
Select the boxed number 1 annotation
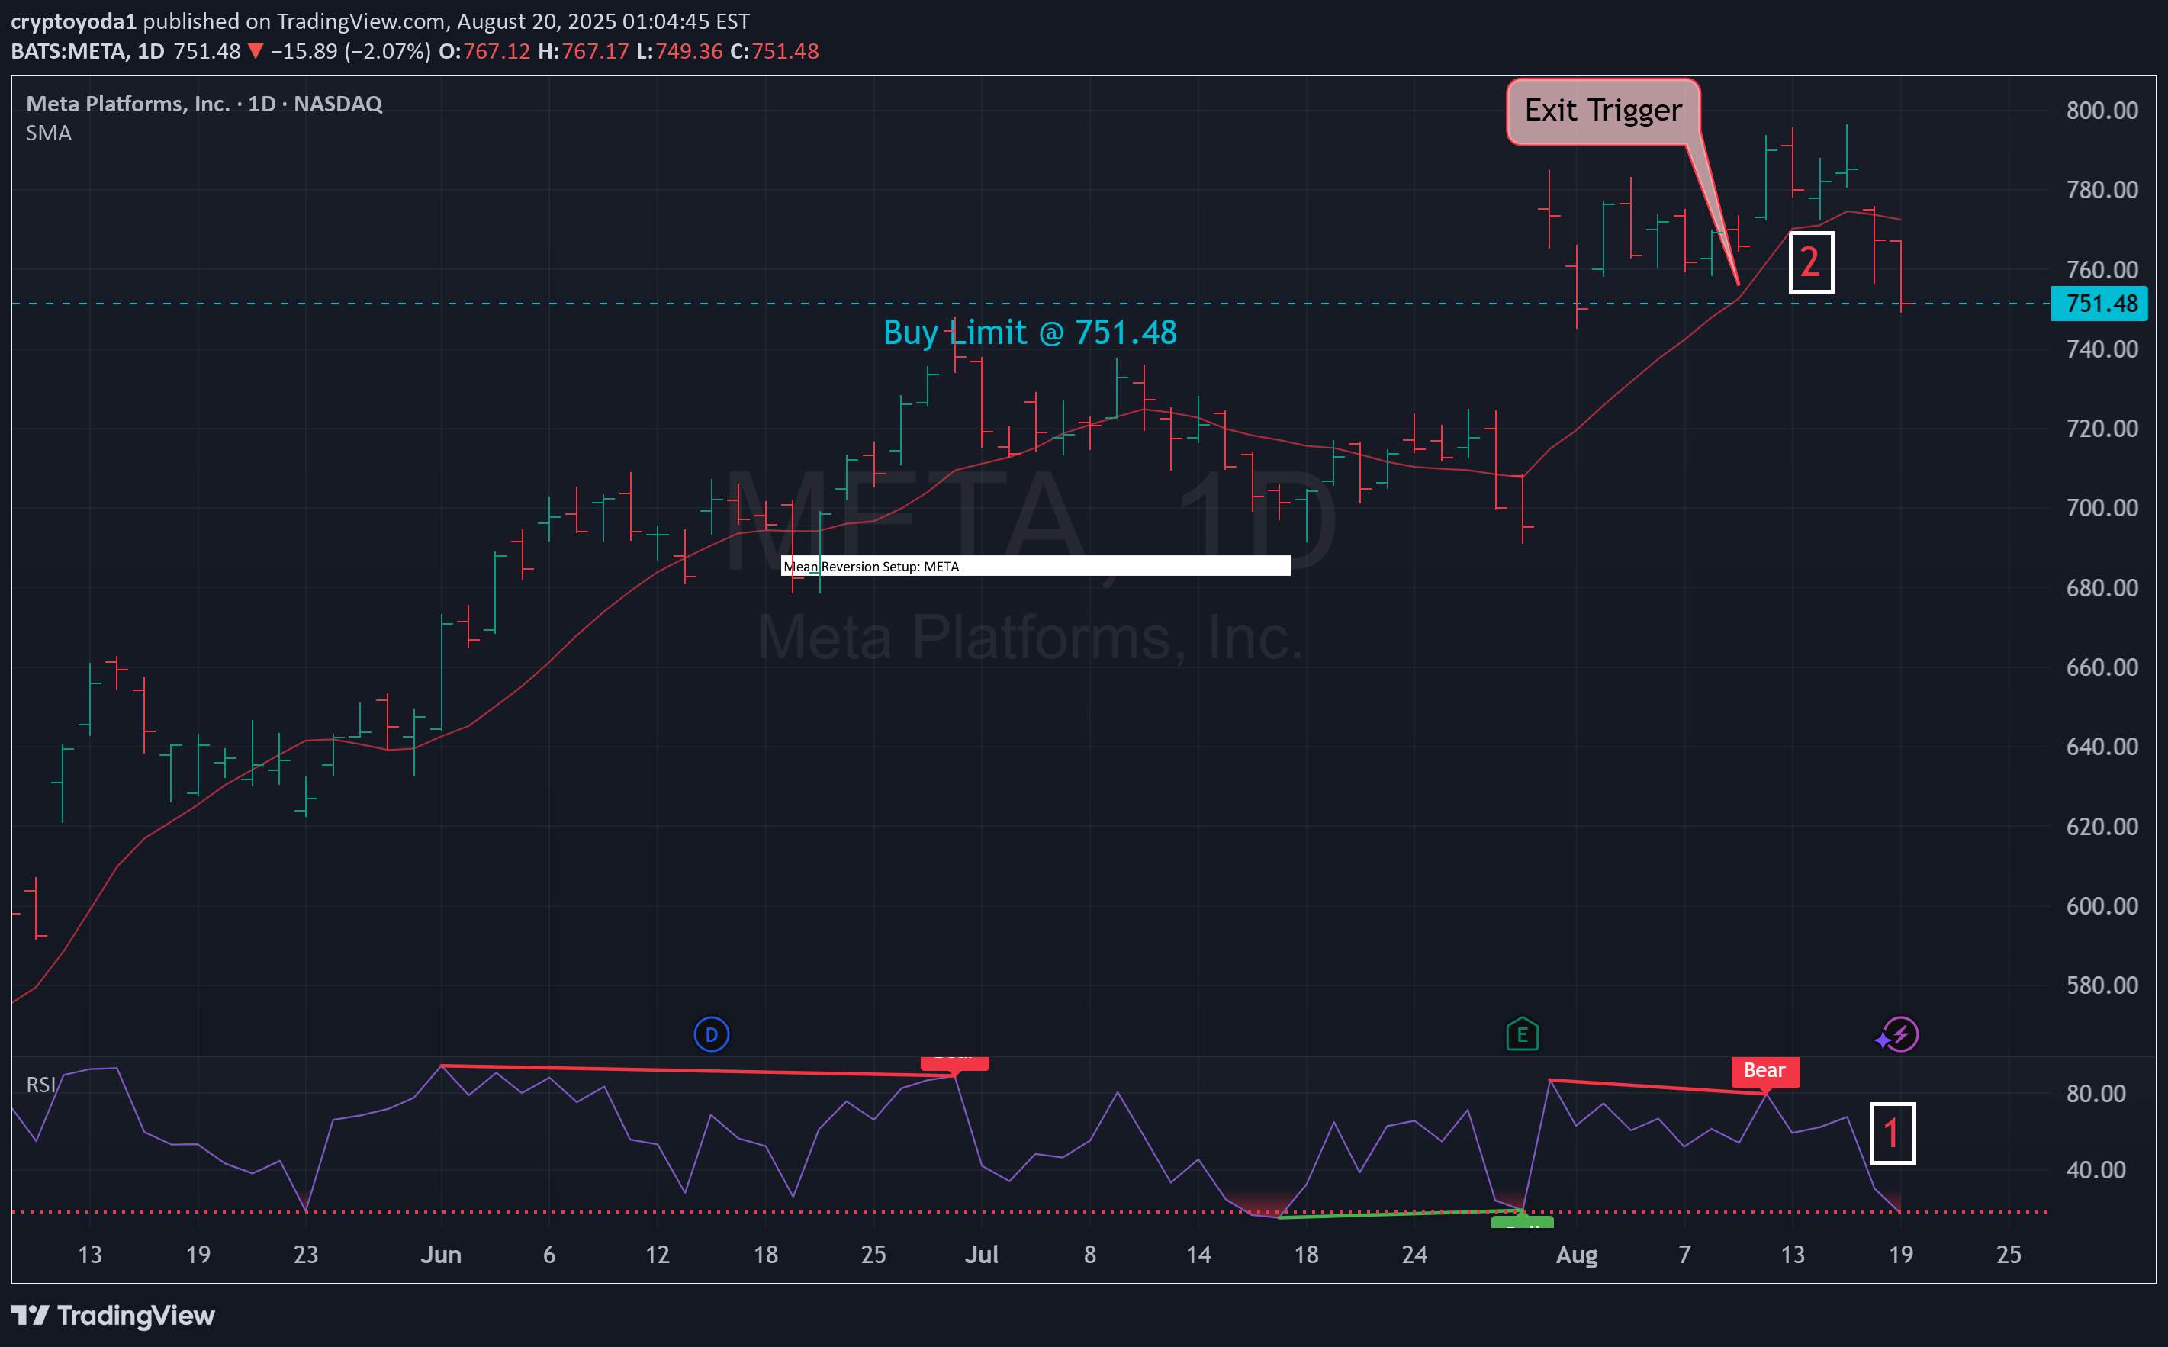(x=1892, y=1133)
